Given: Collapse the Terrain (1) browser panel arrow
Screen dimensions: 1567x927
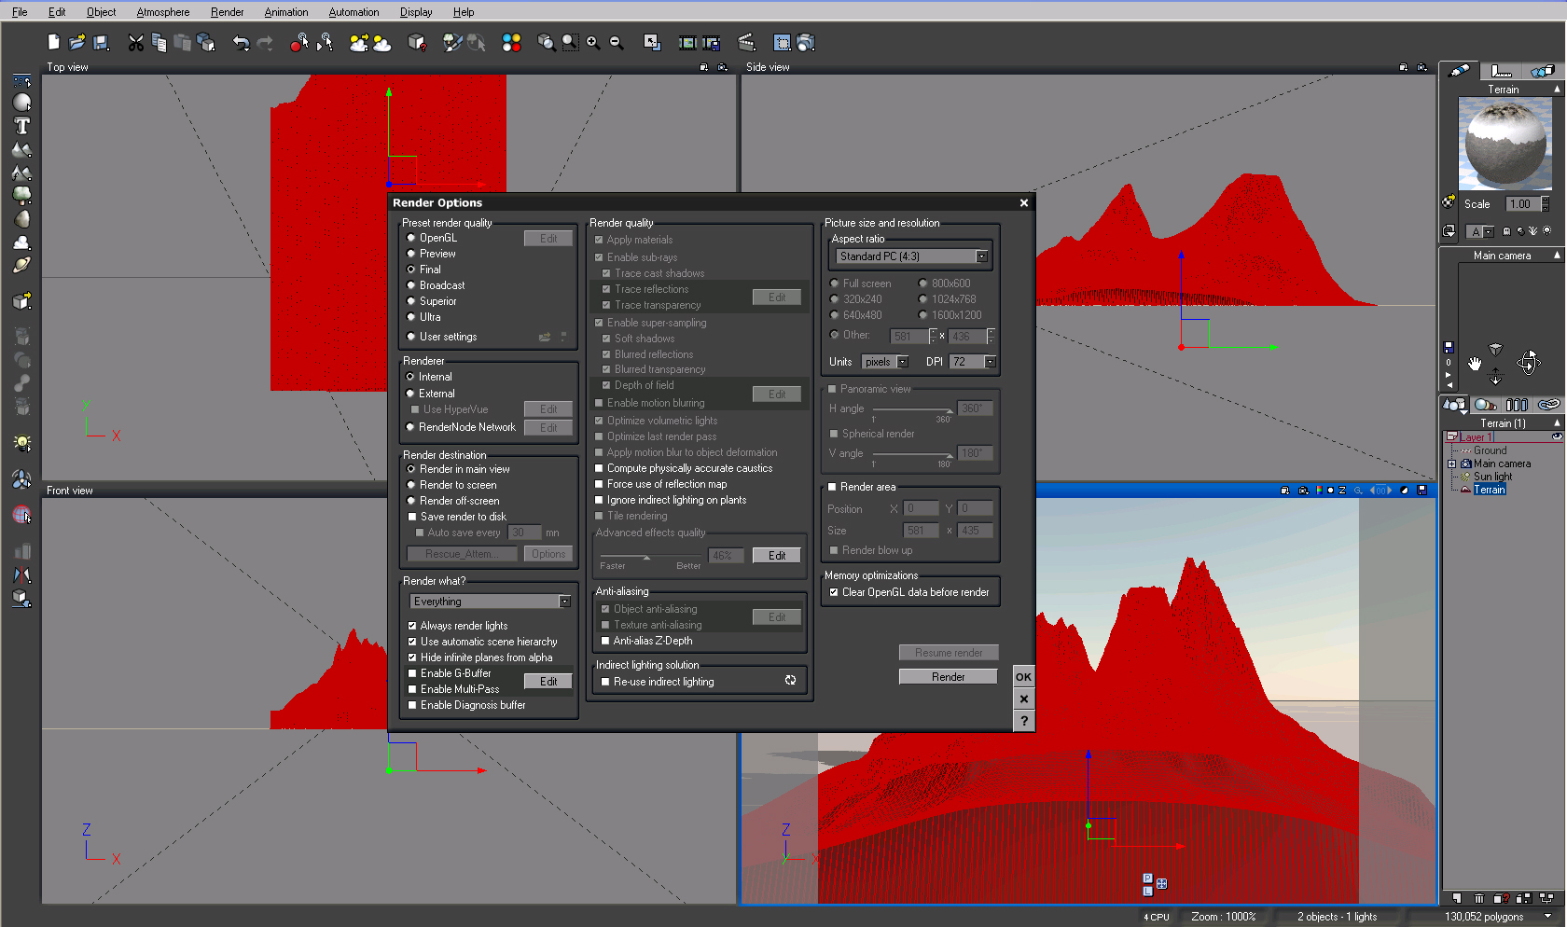Looking at the screenshot, I should pos(1557,423).
